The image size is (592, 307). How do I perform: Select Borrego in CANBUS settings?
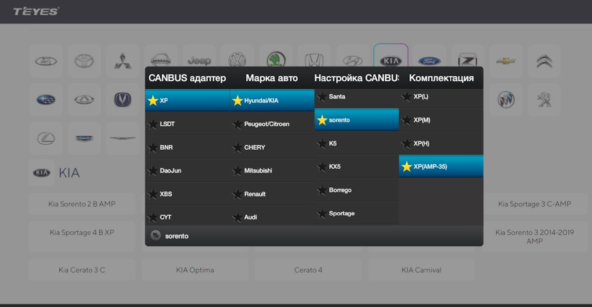(356, 190)
